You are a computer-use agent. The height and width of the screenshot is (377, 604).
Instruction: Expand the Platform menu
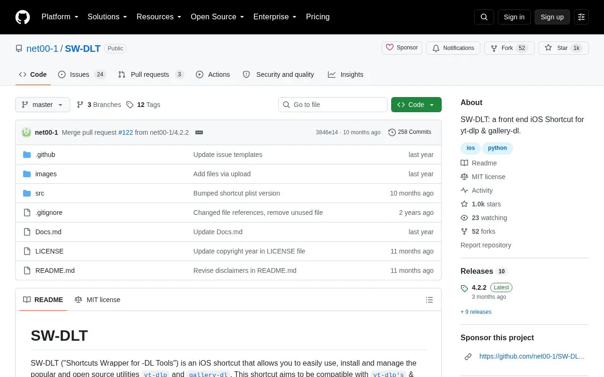(x=60, y=17)
